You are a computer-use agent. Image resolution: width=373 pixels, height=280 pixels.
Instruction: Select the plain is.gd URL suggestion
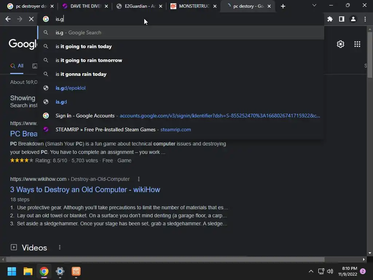click(x=181, y=102)
